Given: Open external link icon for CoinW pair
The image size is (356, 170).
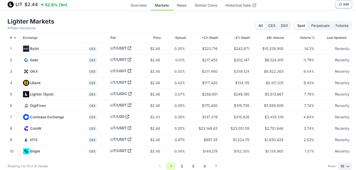Looking at the screenshot, I should pyautogui.click(x=129, y=128).
